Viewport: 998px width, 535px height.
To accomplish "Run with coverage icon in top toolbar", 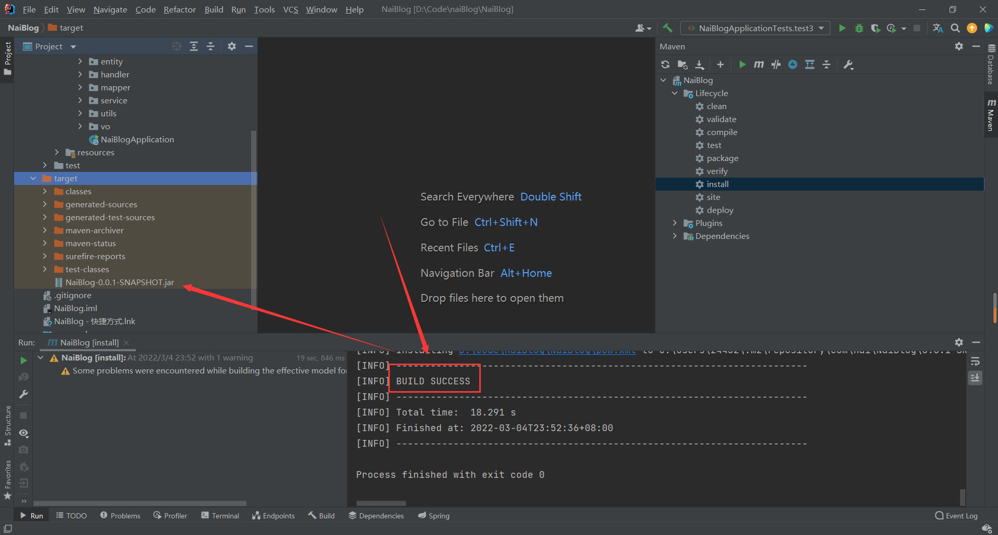I will click(x=875, y=28).
